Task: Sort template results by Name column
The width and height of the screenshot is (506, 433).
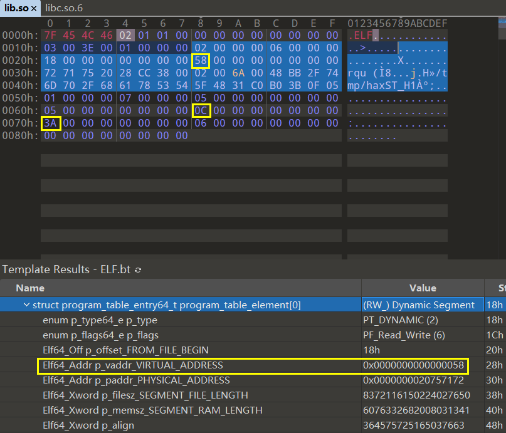Action: (x=30, y=288)
